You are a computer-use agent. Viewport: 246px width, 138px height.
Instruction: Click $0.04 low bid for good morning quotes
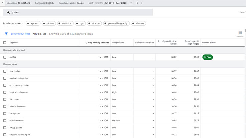pyautogui.click(x=174, y=85)
